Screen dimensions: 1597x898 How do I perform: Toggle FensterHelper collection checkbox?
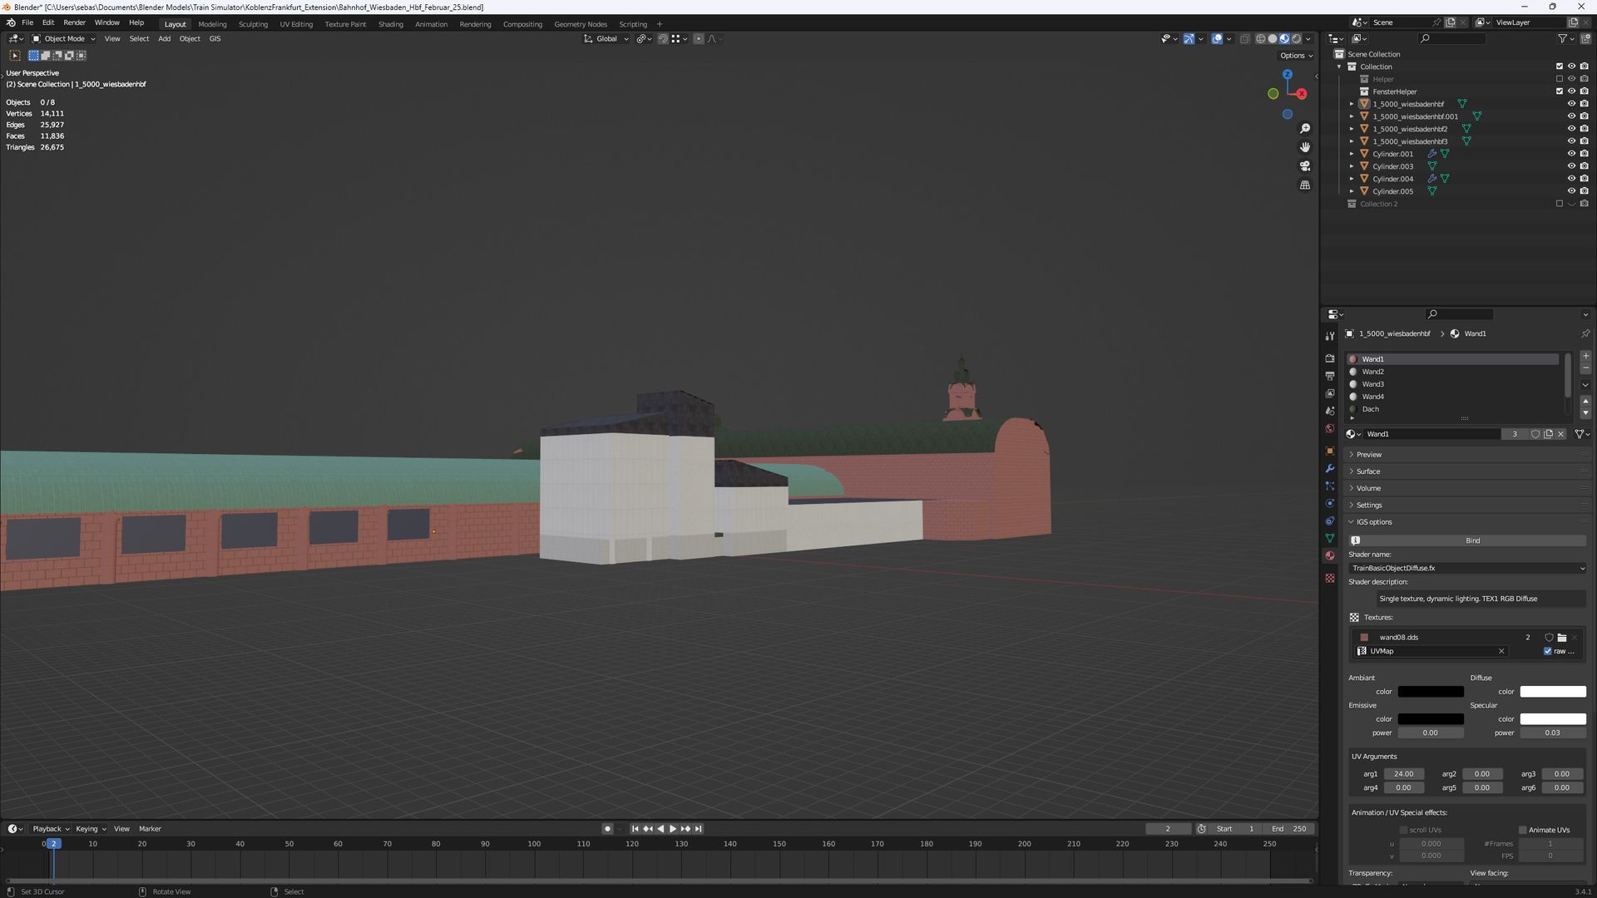click(x=1560, y=91)
